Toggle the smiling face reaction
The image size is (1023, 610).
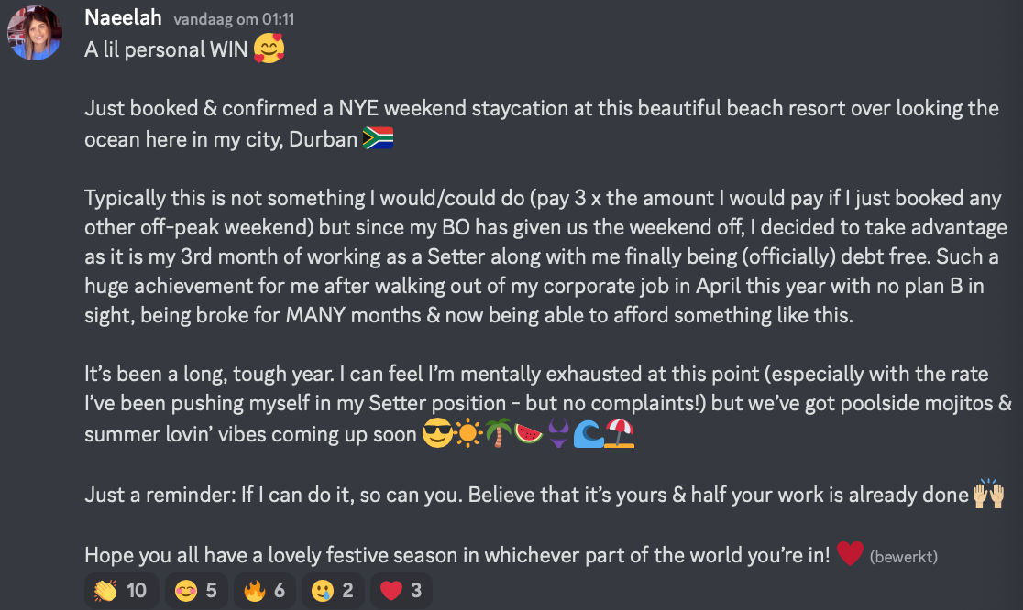(x=198, y=591)
